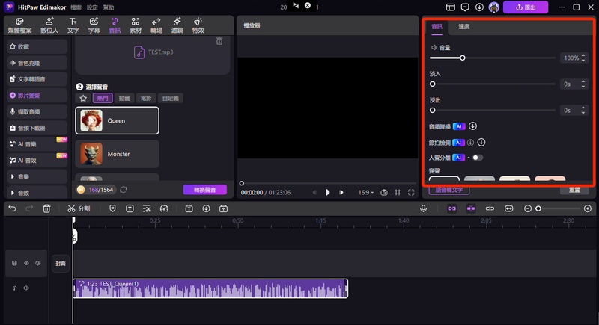The width and height of the screenshot is (599, 325).
Task: Toggle visibility eye on the video track
Action: (26, 263)
